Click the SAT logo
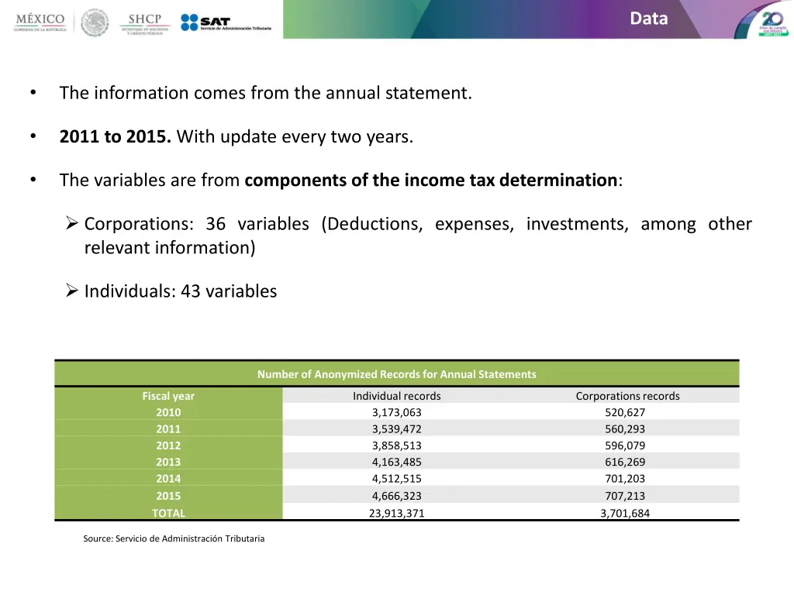This screenshot has height=595, width=794. pyautogui.click(x=226, y=22)
